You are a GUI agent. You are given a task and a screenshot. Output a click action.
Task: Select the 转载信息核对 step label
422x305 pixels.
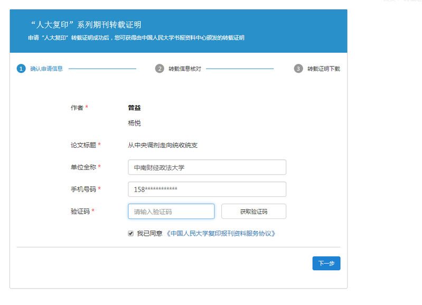click(x=184, y=69)
